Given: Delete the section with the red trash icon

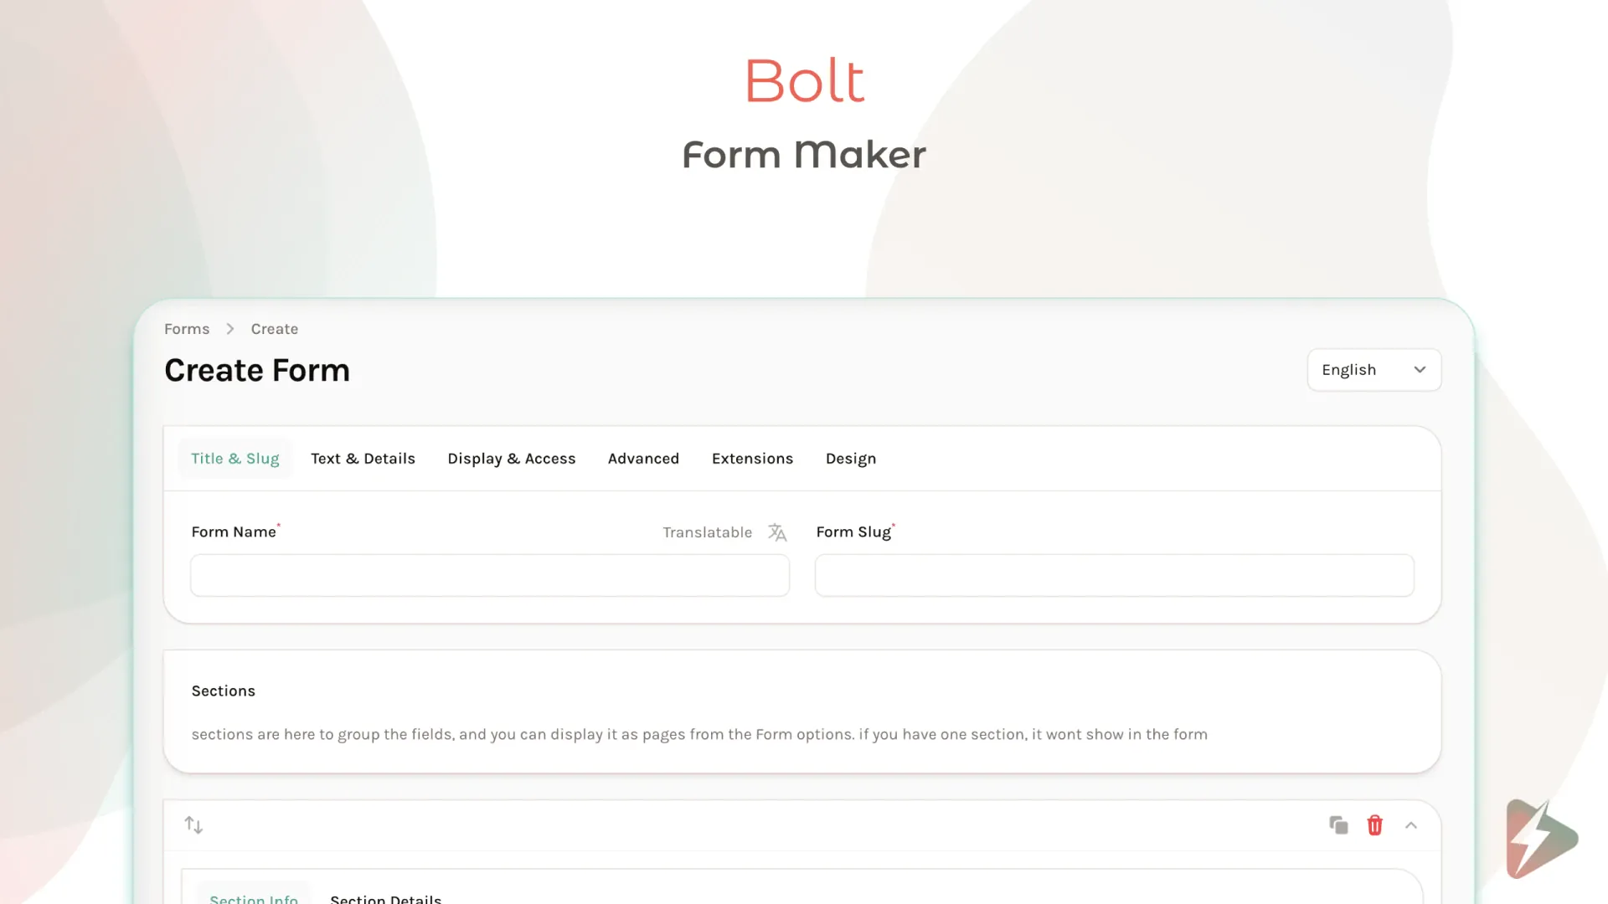Looking at the screenshot, I should 1374,824.
